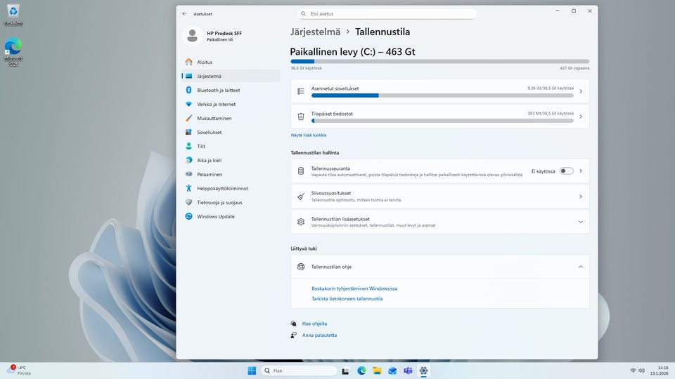The image size is (675, 379).
Task: Open Roskakorin tyhjentäminen Windowsissa link
Action: [x=354, y=288]
